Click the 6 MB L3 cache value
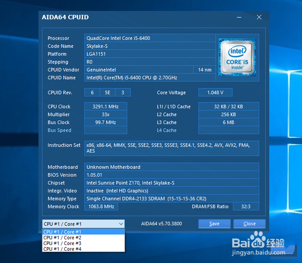This screenshot has width=302, height=263. pyautogui.click(x=228, y=123)
